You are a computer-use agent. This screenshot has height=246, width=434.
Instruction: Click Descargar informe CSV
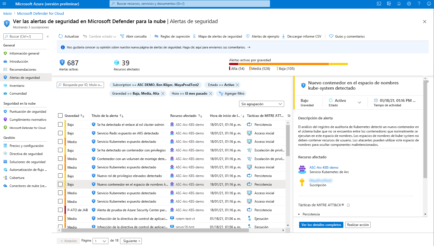[302, 36]
